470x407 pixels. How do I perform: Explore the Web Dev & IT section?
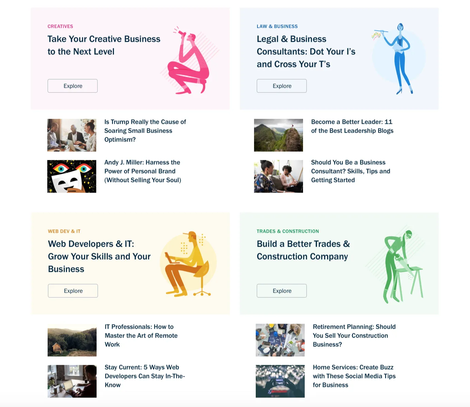point(73,291)
